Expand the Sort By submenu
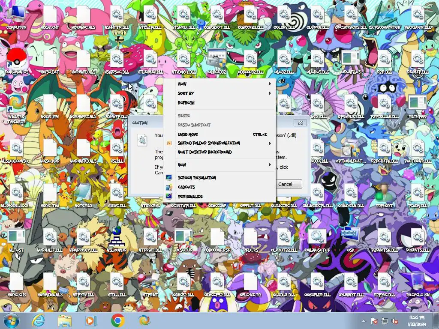Image resolution: width=439 pixels, height=329 pixels. pos(219,93)
